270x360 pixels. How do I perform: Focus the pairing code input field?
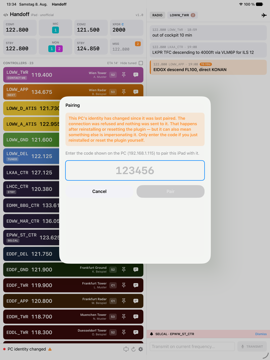[x=135, y=170]
